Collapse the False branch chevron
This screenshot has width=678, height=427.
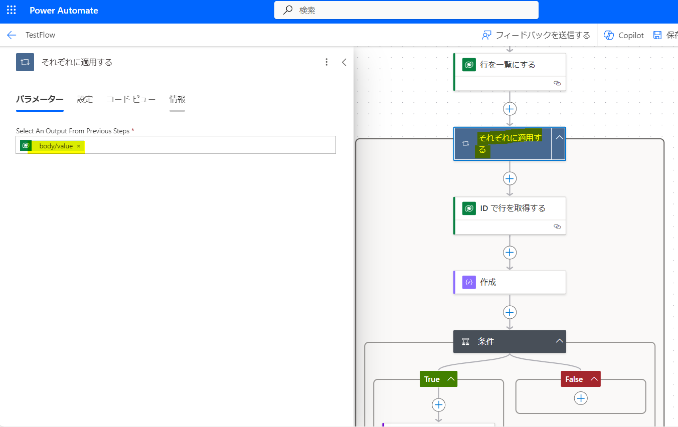coord(594,379)
